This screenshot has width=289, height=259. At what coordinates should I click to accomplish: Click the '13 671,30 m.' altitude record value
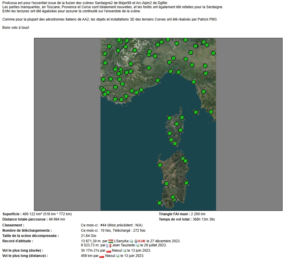(x=91, y=241)
